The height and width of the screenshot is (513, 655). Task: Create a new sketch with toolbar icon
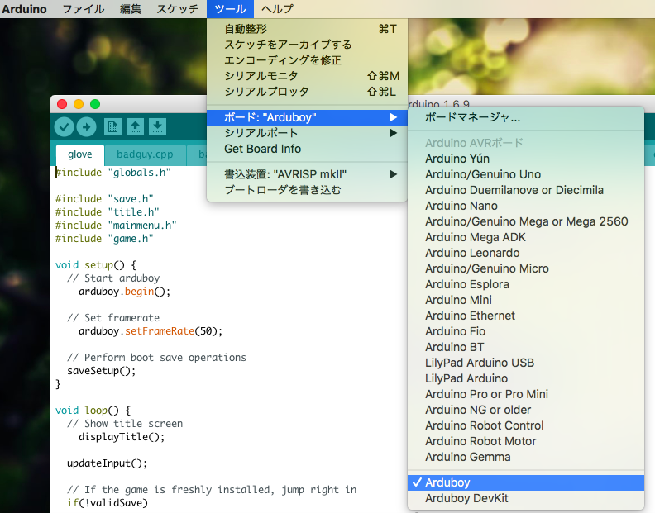[x=112, y=127]
